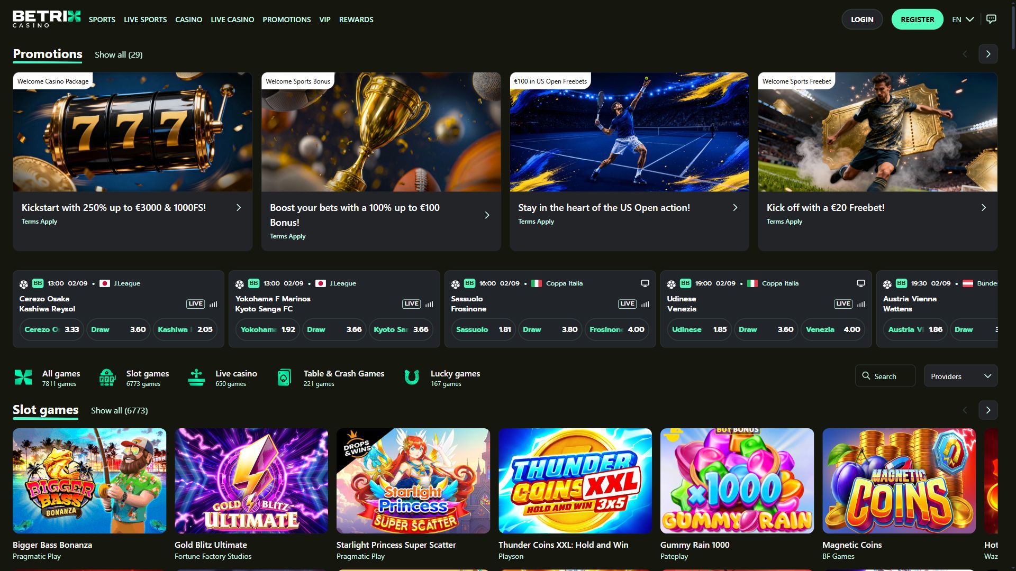1016x571 pixels.
Task: Open the Rewards menu item
Action: [356, 20]
